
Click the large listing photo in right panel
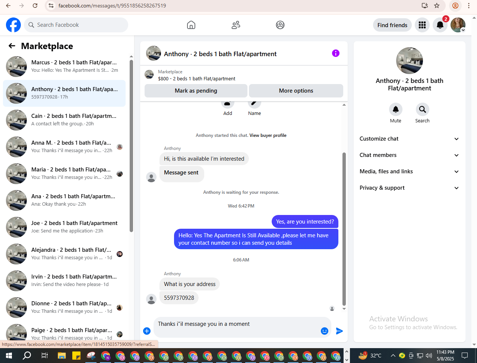tap(410, 61)
